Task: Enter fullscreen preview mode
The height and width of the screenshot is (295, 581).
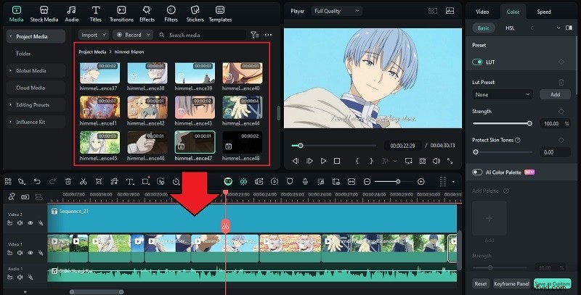Action: 450,161
